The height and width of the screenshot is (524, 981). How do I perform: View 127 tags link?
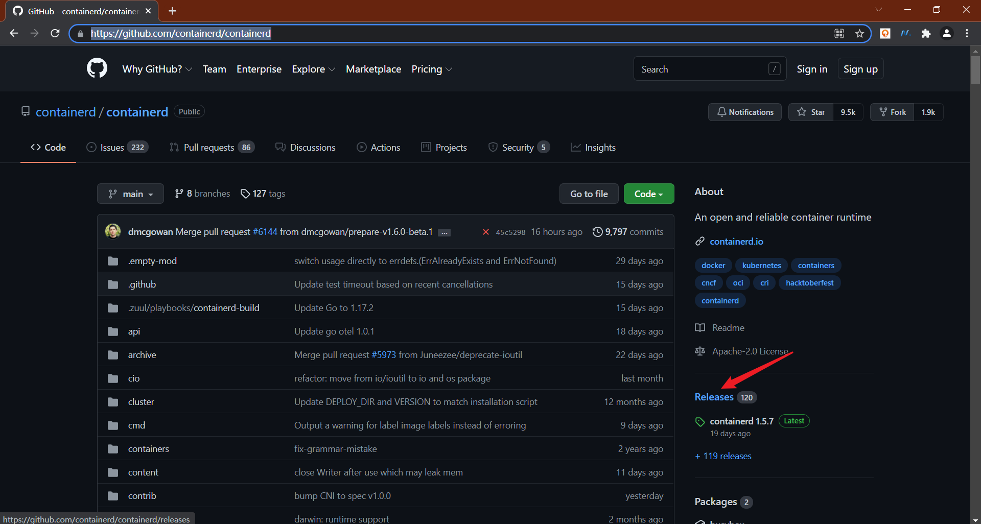coord(263,194)
